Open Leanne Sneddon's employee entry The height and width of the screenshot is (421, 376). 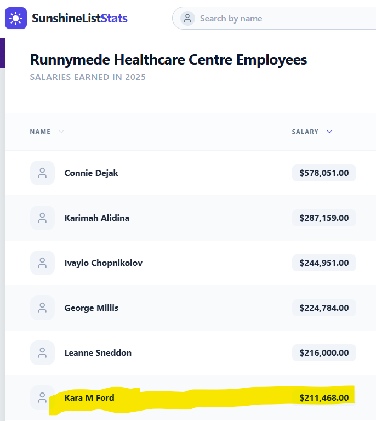[98, 353]
